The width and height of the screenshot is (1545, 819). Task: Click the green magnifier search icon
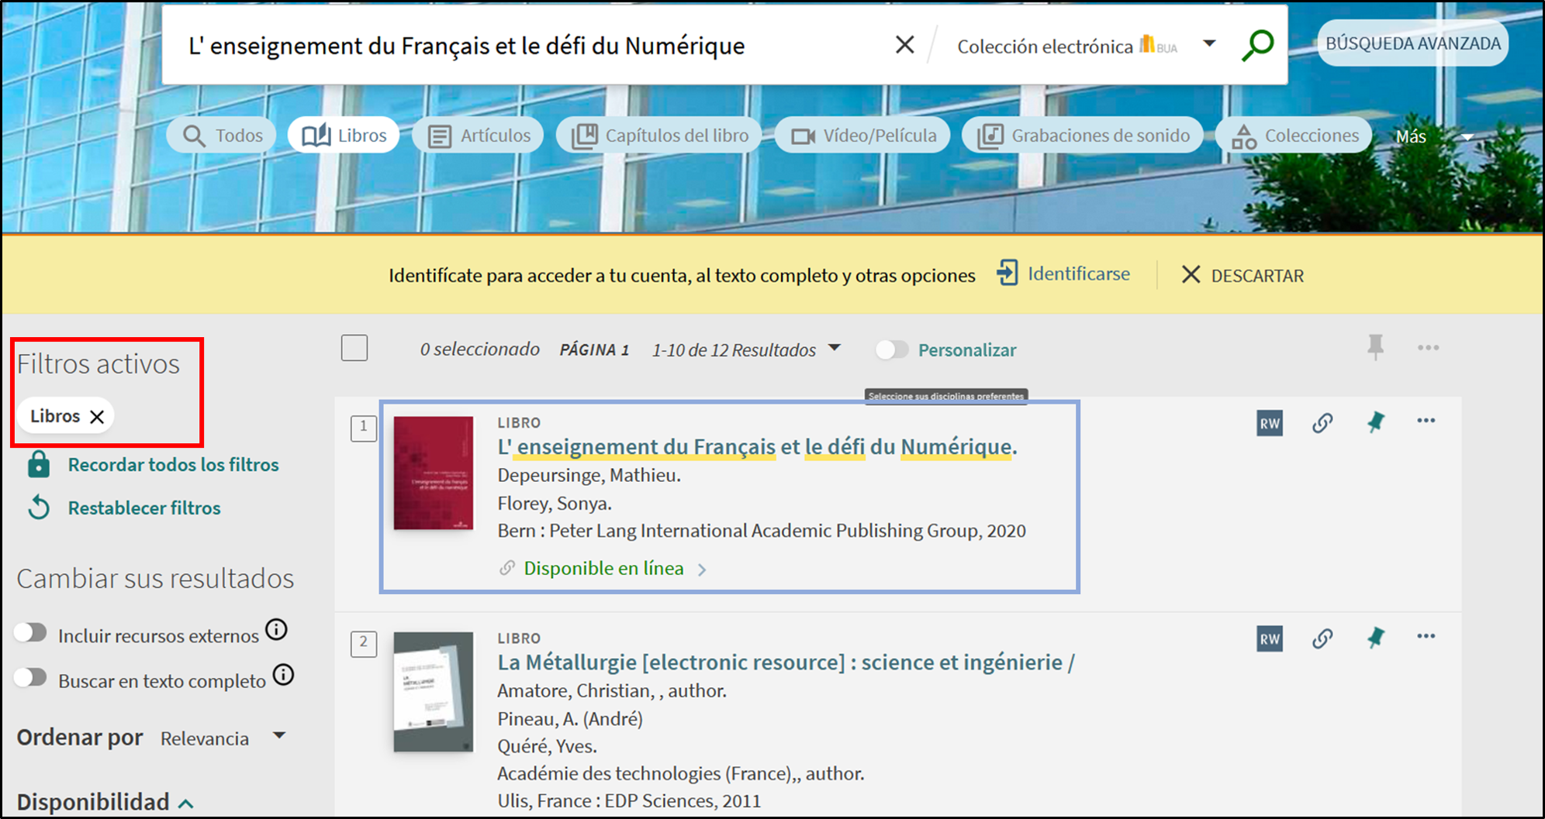click(1257, 45)
